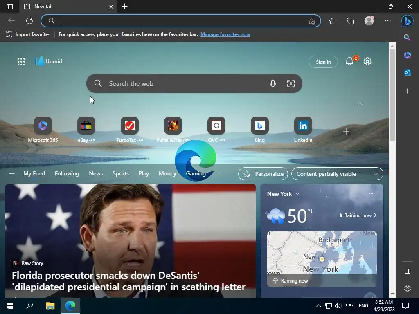Open sidebar settings gear
419x314 pixels.
coord(407,288)
